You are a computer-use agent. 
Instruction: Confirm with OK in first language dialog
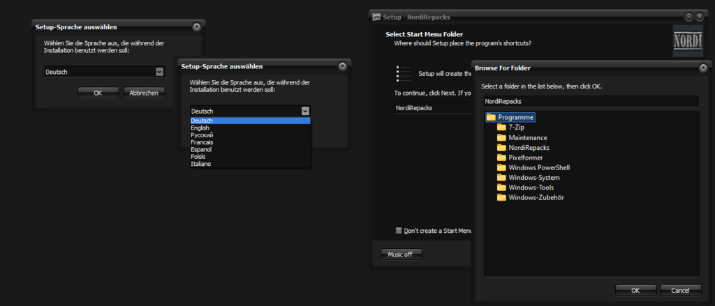coord(98,93)
